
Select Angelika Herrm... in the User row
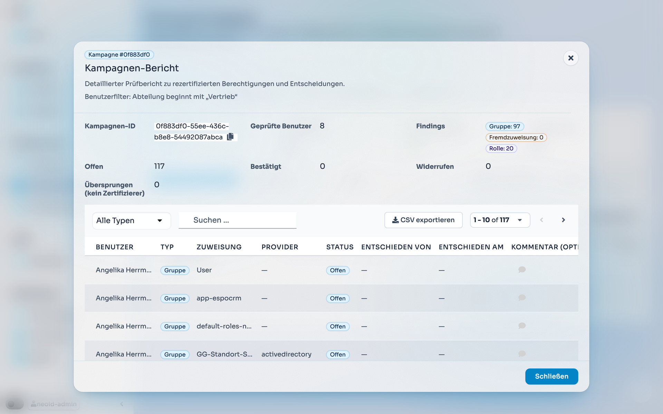(124, 270)
